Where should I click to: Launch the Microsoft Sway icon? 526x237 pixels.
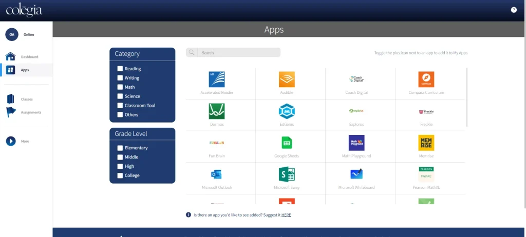pos(287,174)
